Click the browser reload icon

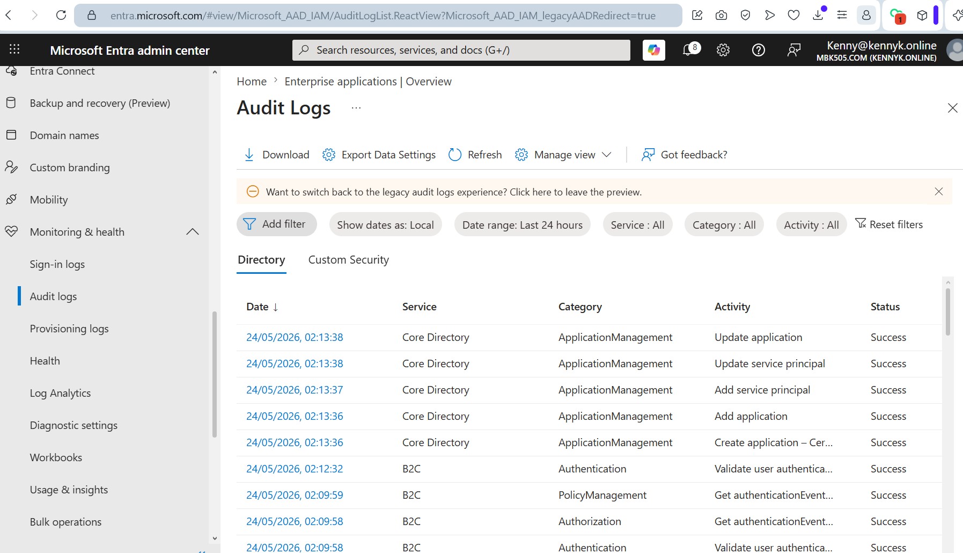[x=61, y=15]
